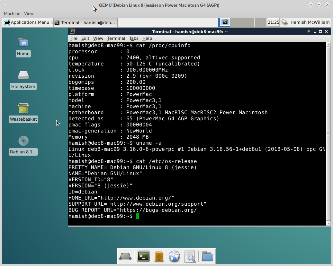Click the BUG_REPORT_URL bugs.debian.org line
The height and width of the screenshot is (266, 333).
[134, 210]
